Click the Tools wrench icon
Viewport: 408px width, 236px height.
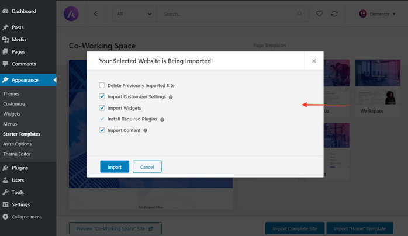pyautogui.click(x=5, y=192)
